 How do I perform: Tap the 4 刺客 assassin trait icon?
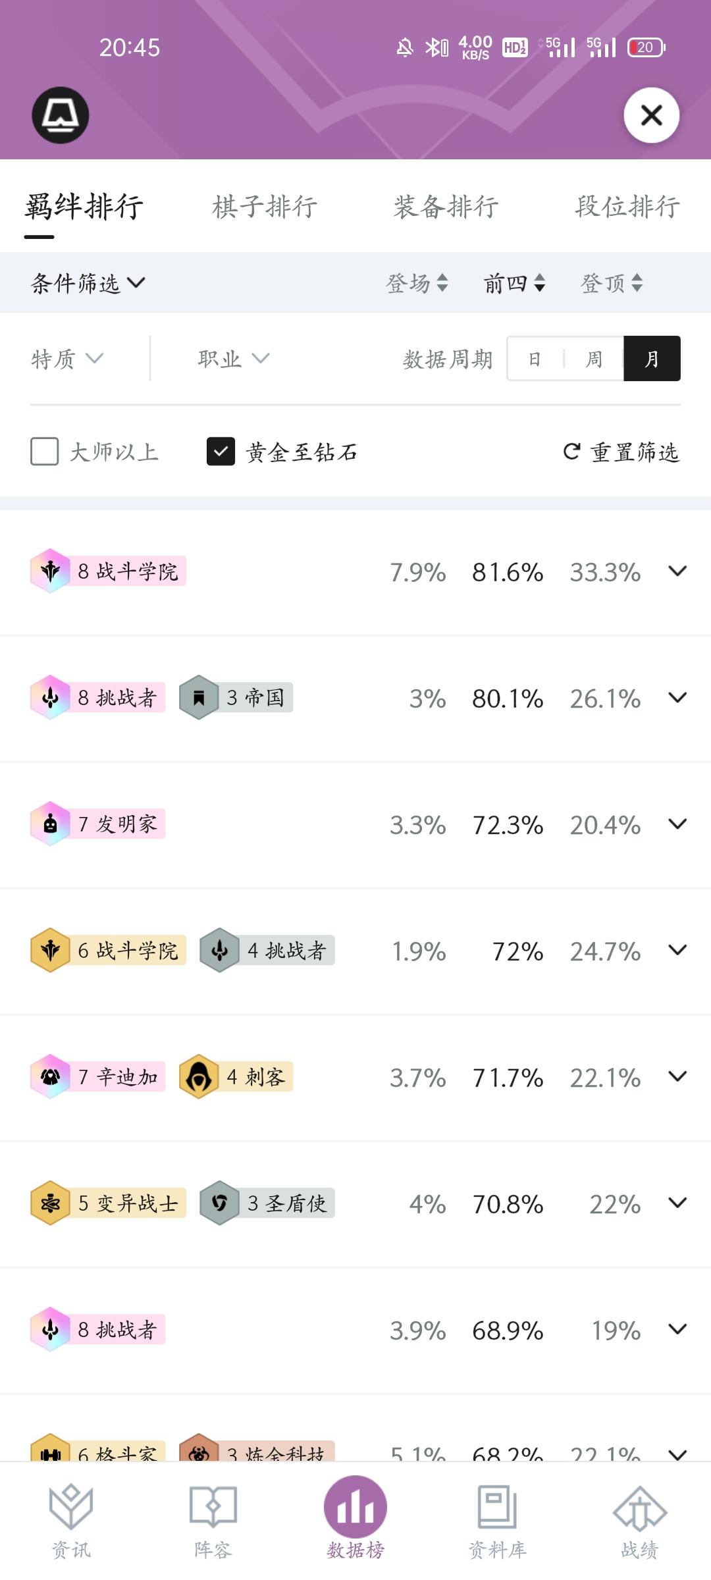199,1076
